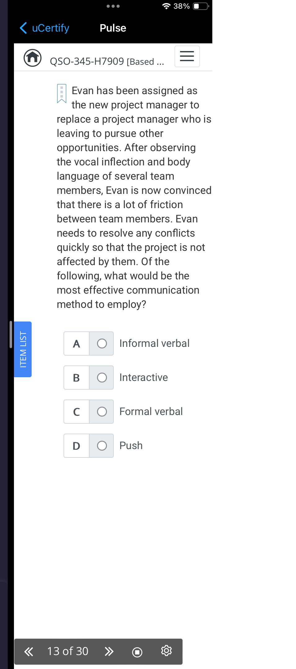
Task: Choose the Push communication method option
Action: click(x=101, y=445)
